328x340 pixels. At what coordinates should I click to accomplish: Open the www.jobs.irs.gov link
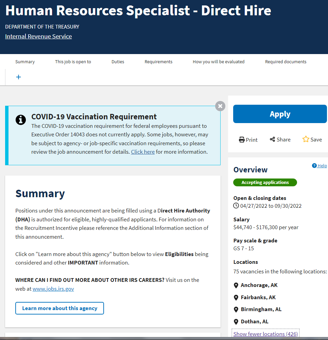click(53, 289)
